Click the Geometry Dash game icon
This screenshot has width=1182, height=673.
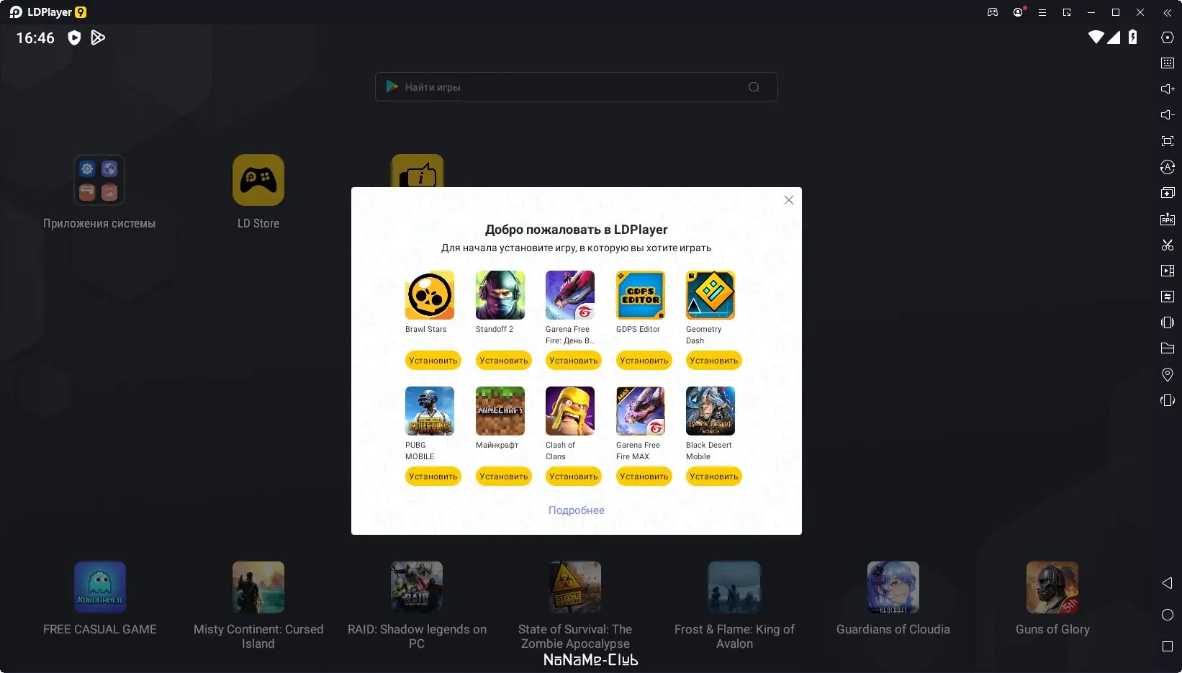pos(710,295)
